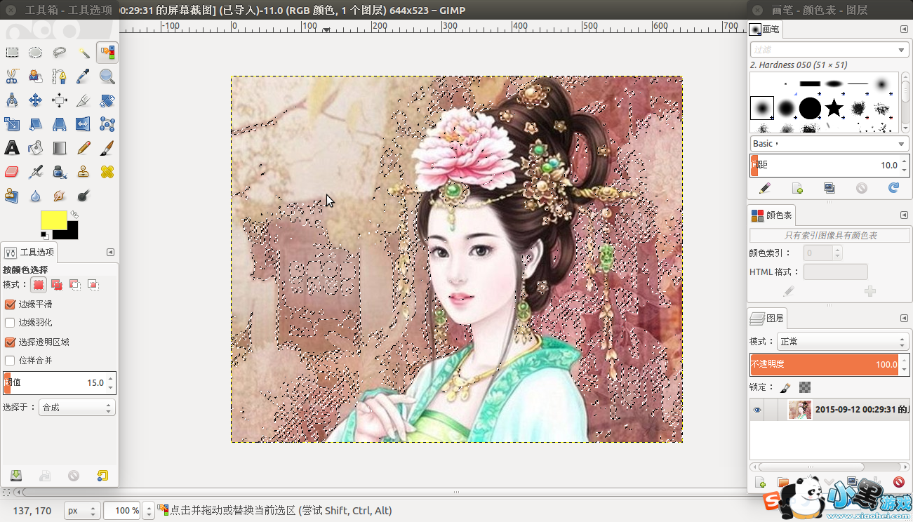Open the layer 模式 dropdown showing 正常
Image resolution: width=913 pixels, height=522 pixels.
point(844,342)
